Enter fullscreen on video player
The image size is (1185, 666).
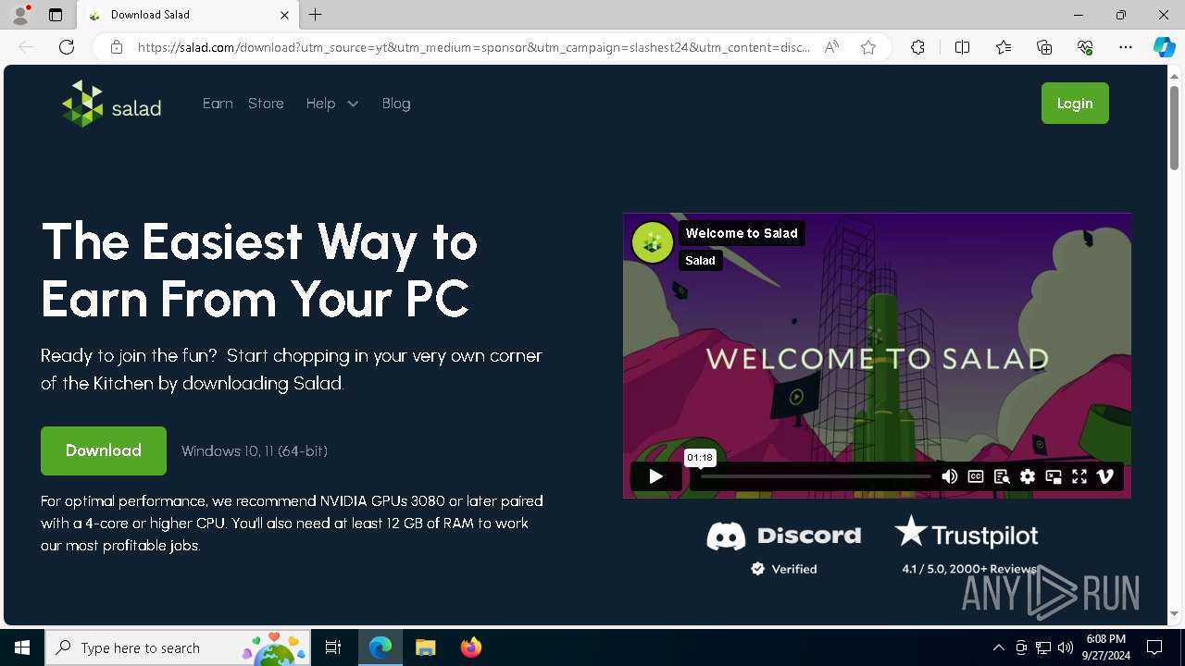pyautogui.click(x=1079, y=476)
